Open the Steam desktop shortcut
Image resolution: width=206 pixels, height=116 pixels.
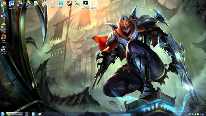(x=69, y=4)
